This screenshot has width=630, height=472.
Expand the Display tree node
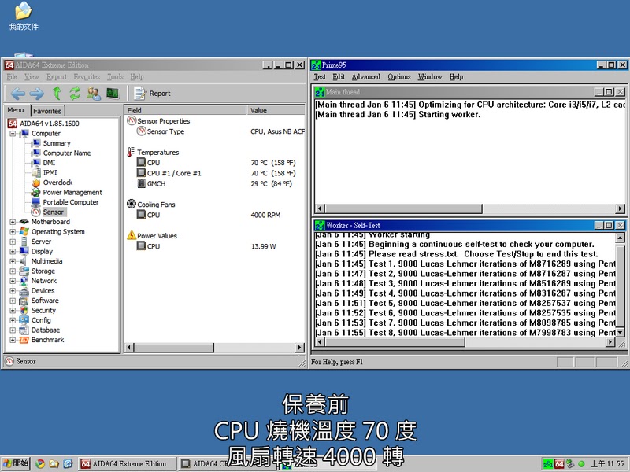point(13,251)
